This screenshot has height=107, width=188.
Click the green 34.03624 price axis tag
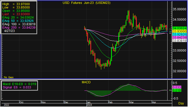click(180, 28)
